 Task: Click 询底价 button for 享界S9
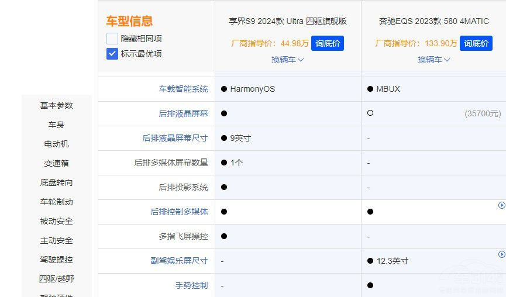[328, 43]
